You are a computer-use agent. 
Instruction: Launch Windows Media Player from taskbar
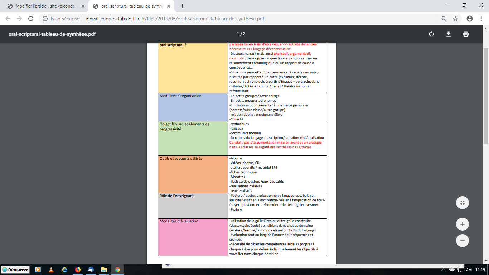[x=38, y=270]
